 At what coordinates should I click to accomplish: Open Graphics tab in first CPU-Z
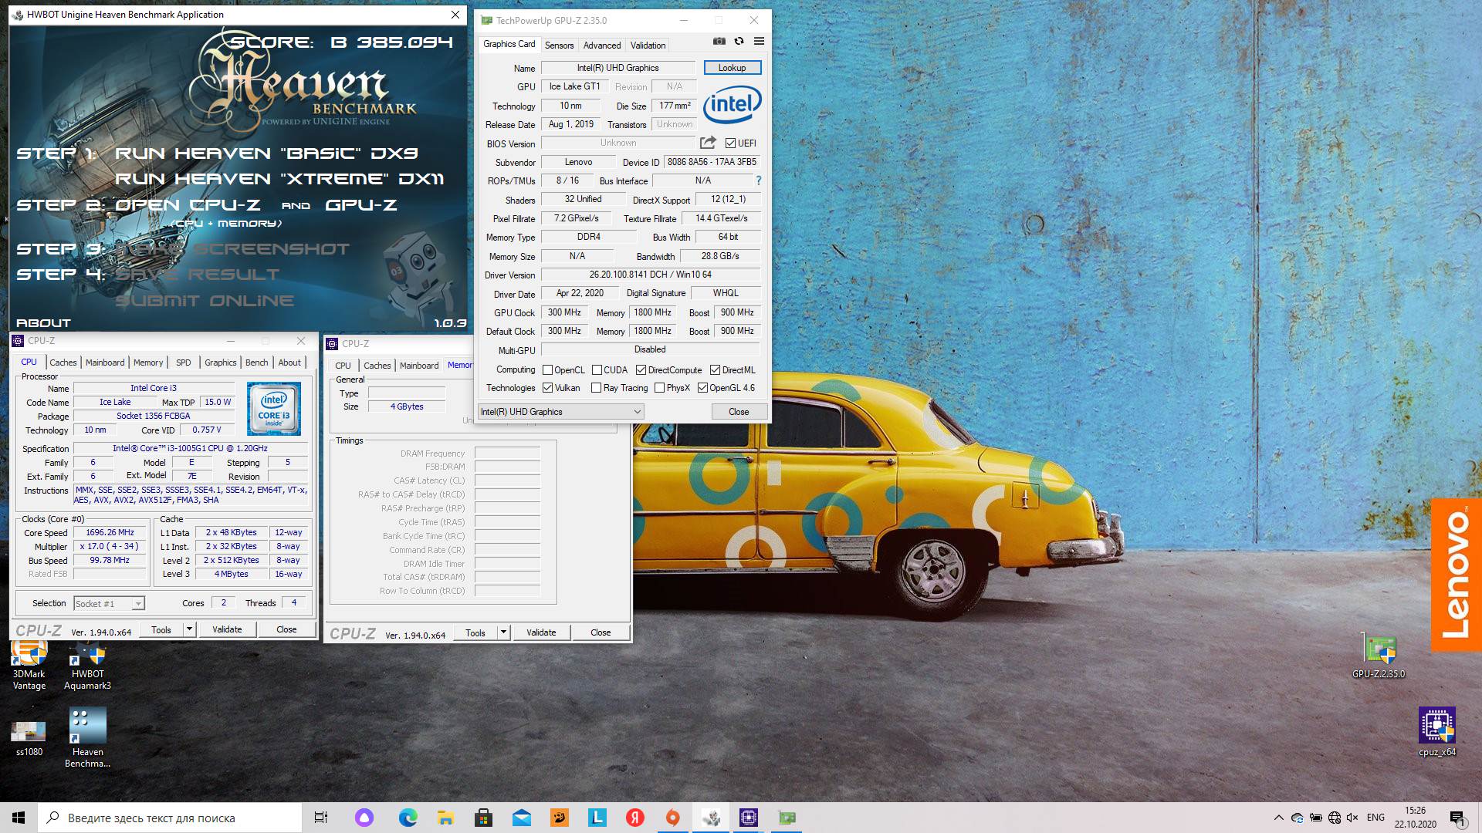point(220,363)
